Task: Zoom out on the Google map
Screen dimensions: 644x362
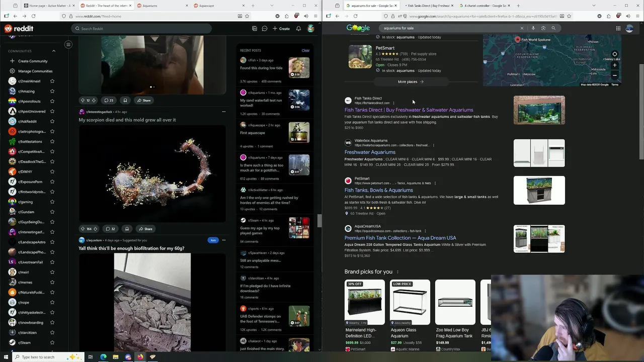Action: coord(614,75)
